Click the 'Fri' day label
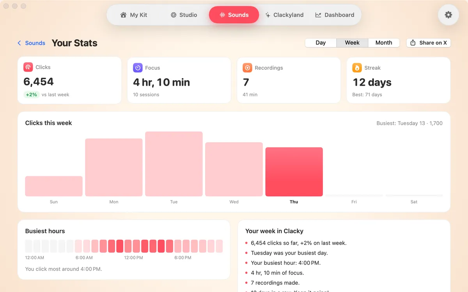Image resolution: width=468 pixels, height=292 pixels. coord(354,202)
